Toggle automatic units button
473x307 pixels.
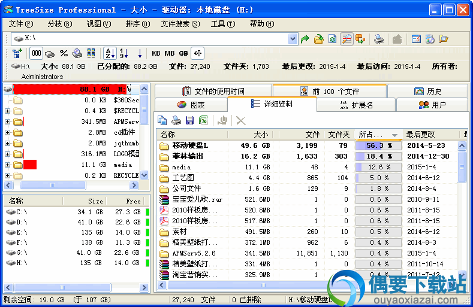198,53
